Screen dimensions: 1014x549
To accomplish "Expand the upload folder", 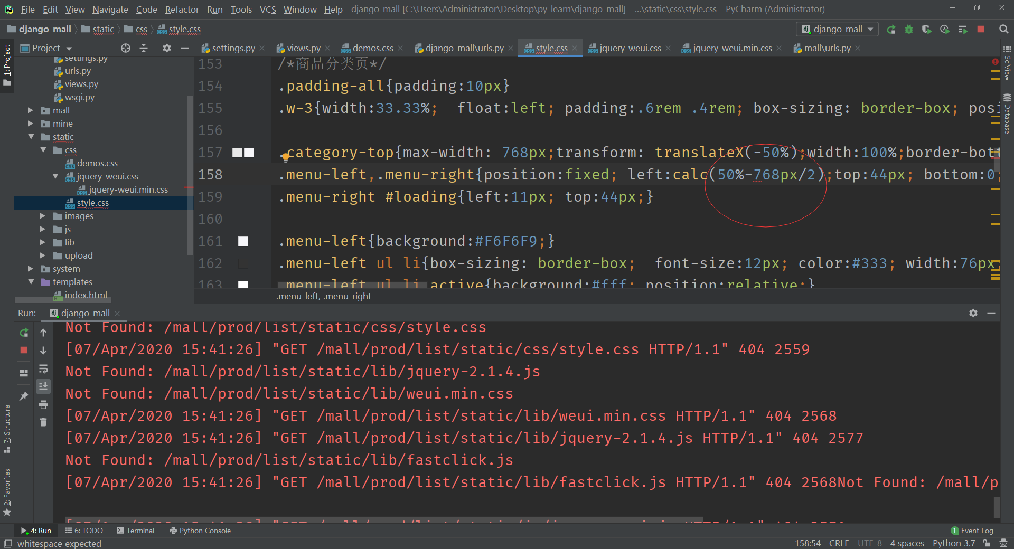I will pyautogui.click(x=42, y=255).
